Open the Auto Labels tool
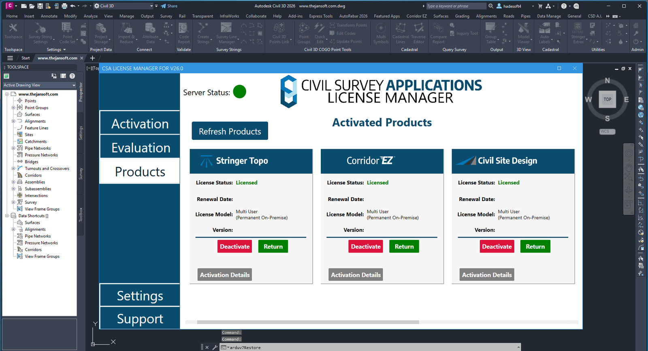 (545, 33)
